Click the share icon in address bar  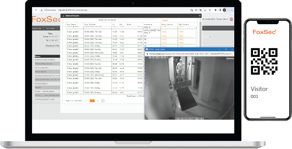click(x=206, y=10)
